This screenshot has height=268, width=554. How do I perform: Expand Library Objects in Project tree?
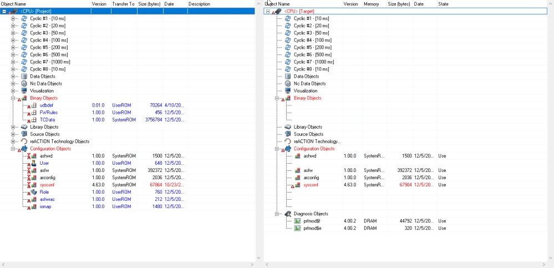click(x=13, y=127)
